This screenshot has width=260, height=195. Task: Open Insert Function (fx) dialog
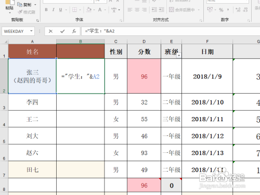click(74, 31)
